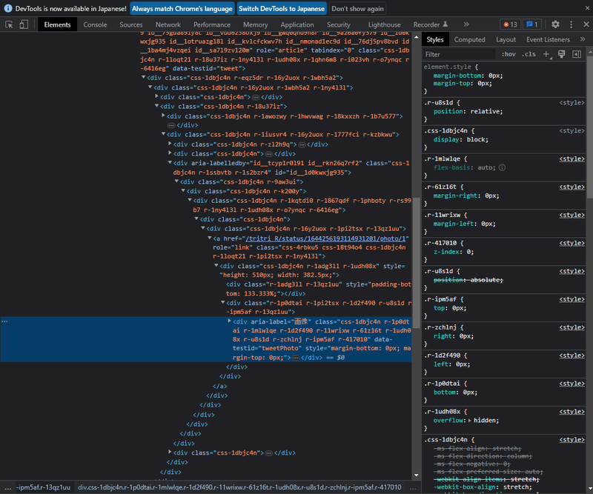
Task: Open the Sources tab
Action: point(131,24)
